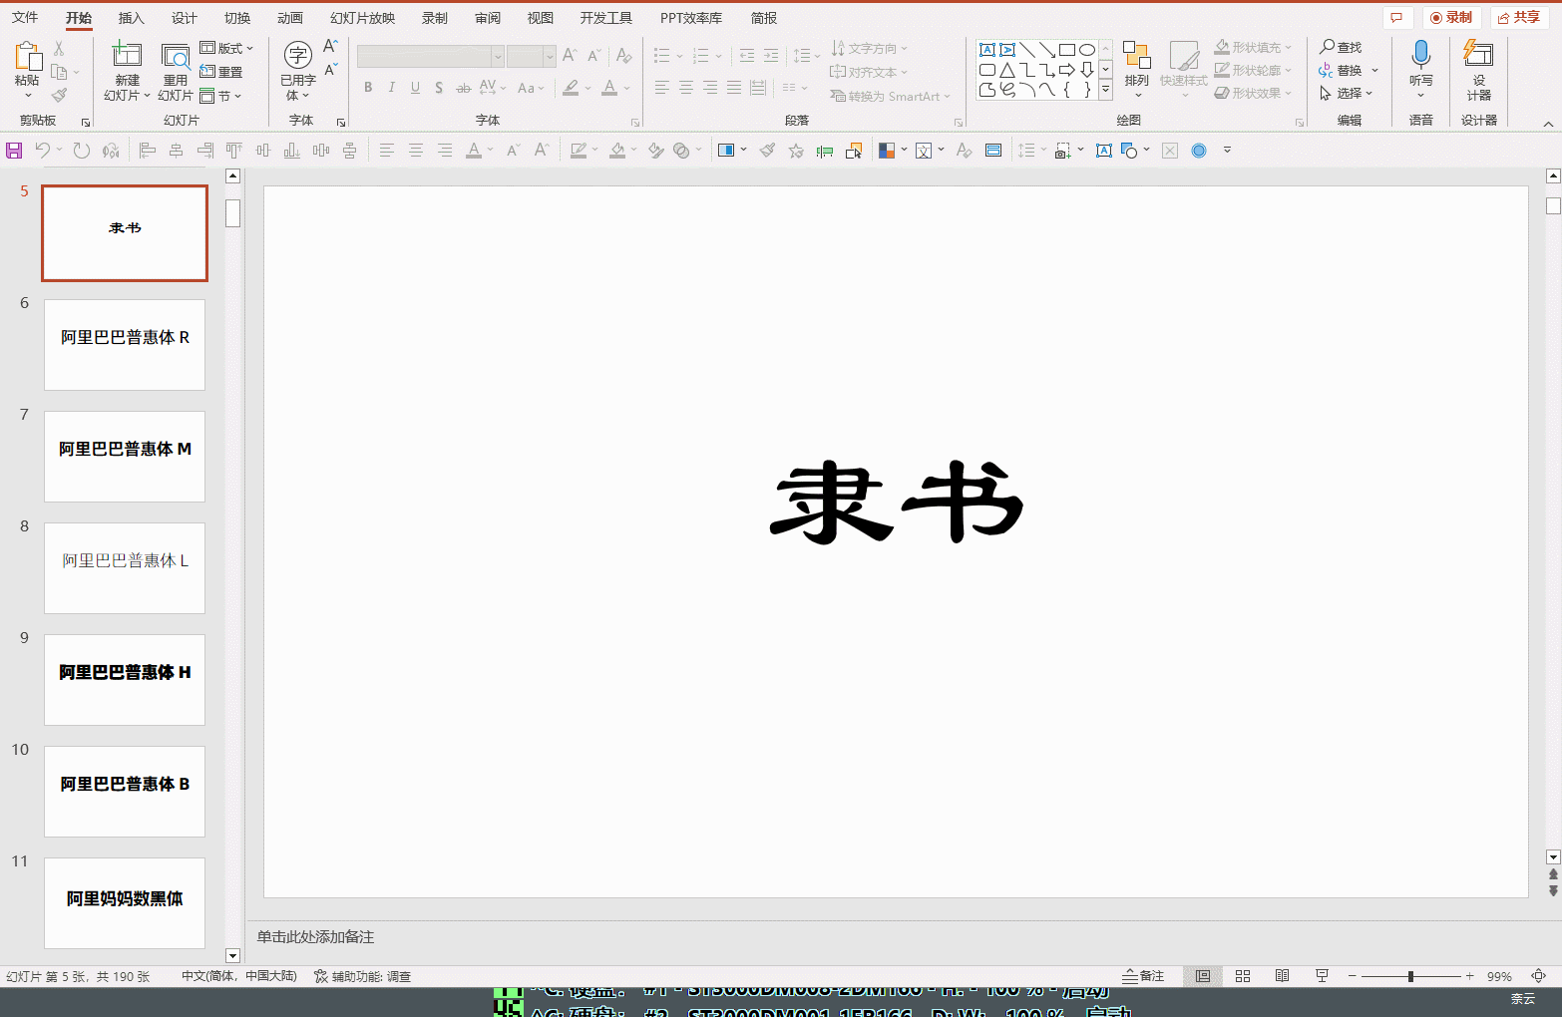Click the Clear Formatting icon in font group
The image size is (1562, 1017).
tap(623, 56)
